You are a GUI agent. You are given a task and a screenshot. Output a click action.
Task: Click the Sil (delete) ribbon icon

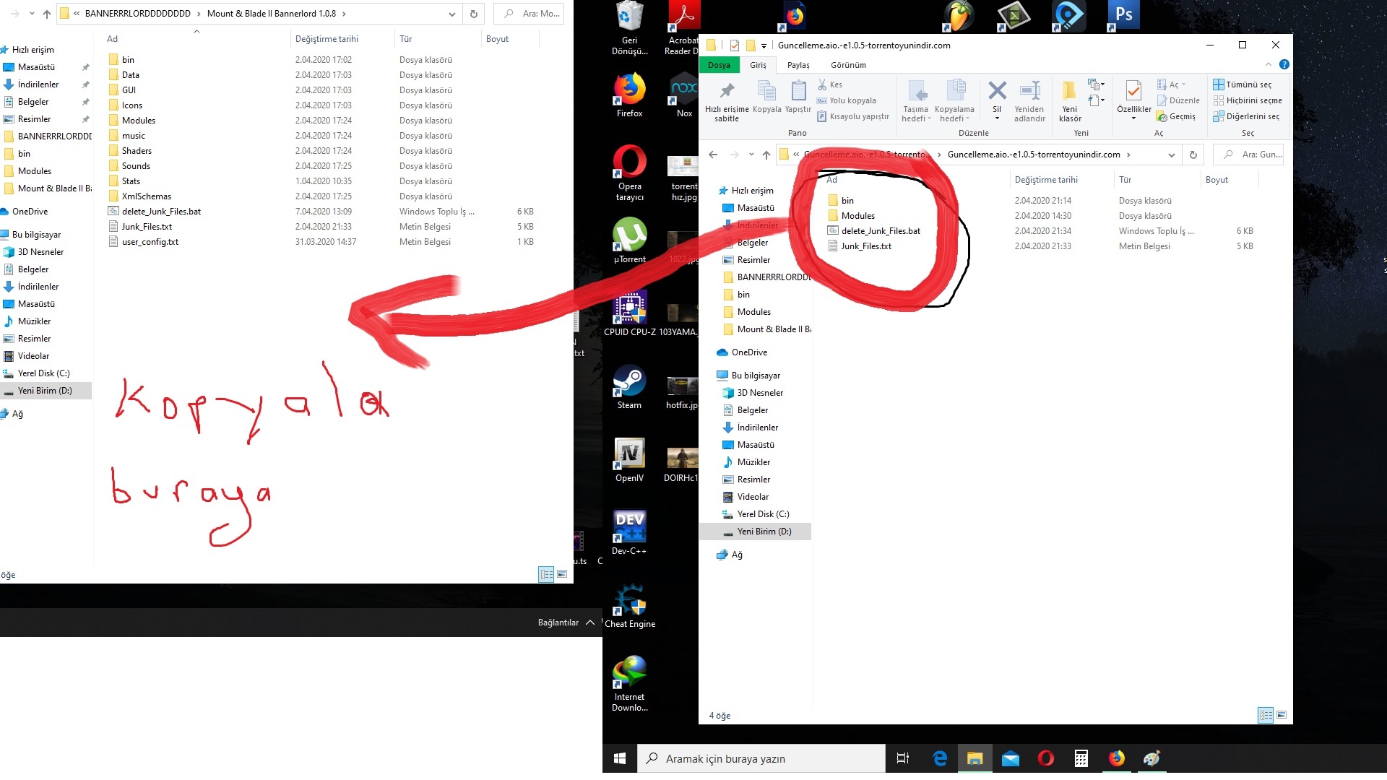click(x=997, y=100)
